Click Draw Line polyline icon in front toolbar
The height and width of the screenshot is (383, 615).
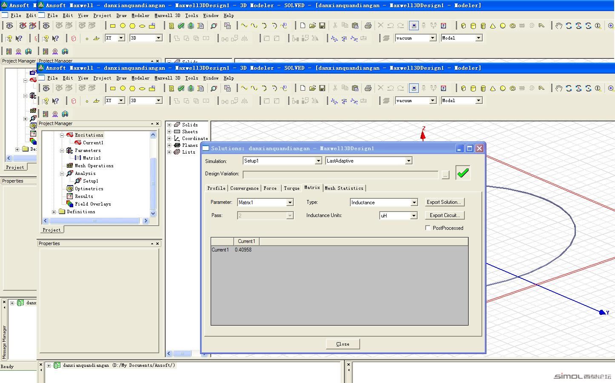(x=244, y=88)
